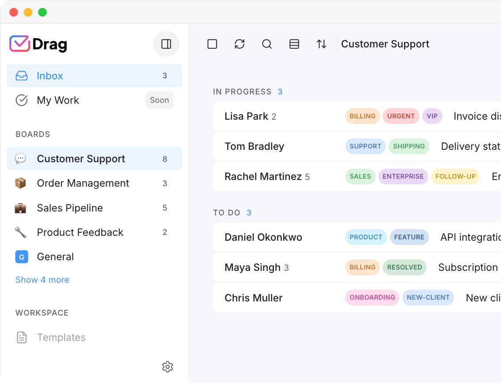Click the VIP tag

(x=432, y=116)
